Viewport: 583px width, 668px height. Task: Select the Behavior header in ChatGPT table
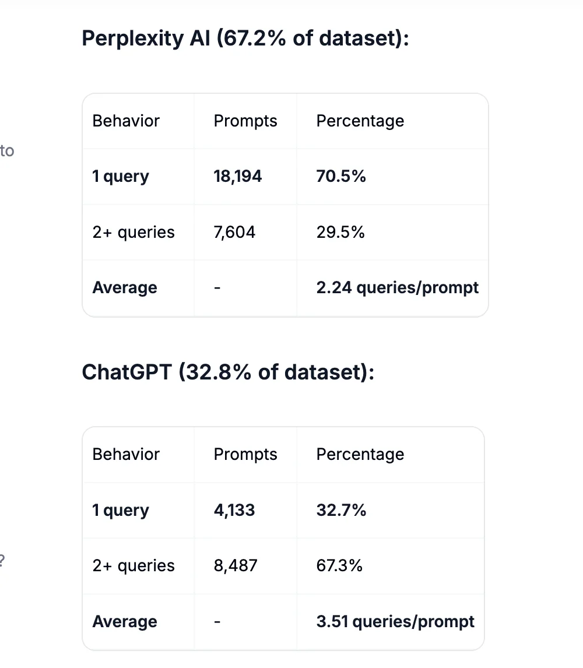point(126,455)
